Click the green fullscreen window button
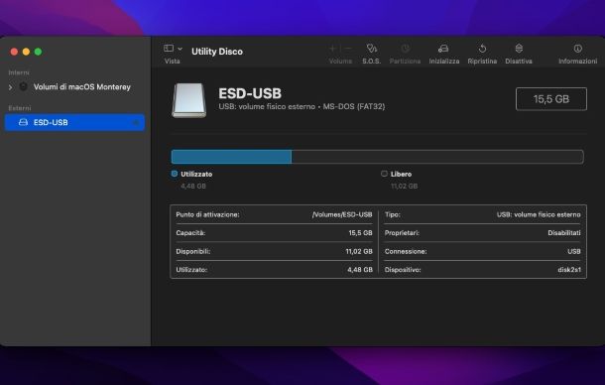Image resolution: width=605 pixels, height=385 pixels. 39,52
